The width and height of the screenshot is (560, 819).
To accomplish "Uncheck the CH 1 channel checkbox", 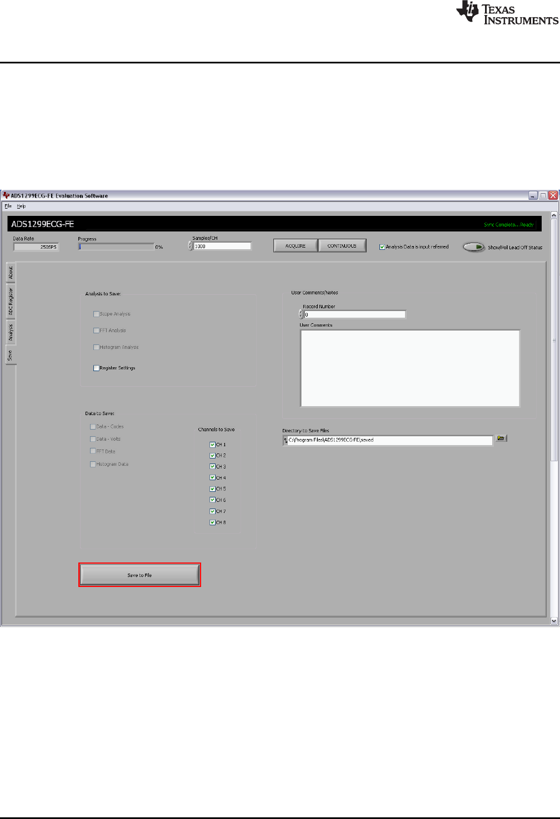I will [212, 445].
